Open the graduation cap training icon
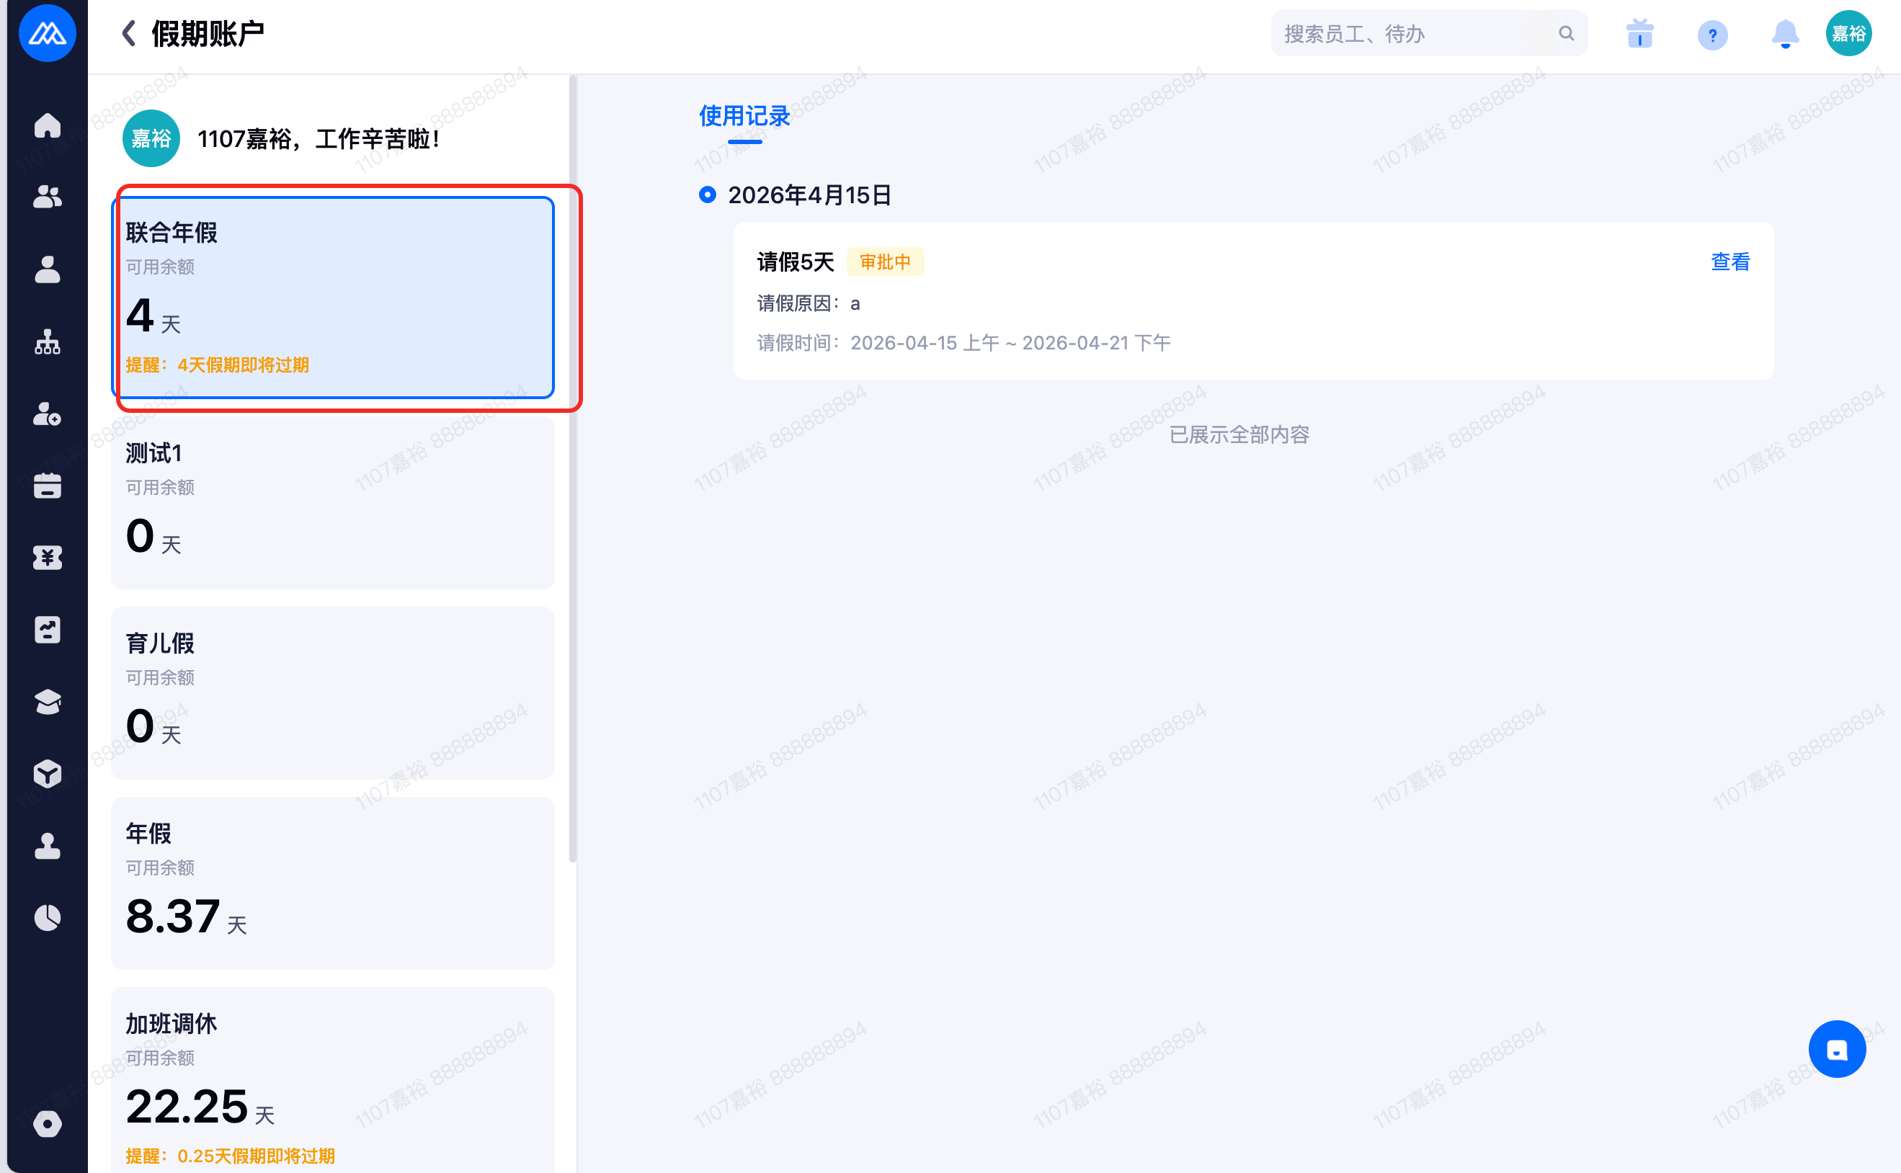The image size is (1901, 1173). [48, 702]
